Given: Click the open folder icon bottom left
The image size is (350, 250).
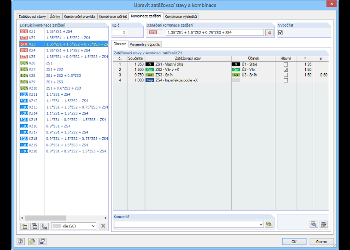Looking at the screenshot, I should [x=32, y=241].
